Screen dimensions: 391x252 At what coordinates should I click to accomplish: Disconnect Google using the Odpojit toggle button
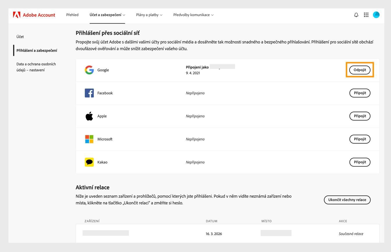coord(360,70)
